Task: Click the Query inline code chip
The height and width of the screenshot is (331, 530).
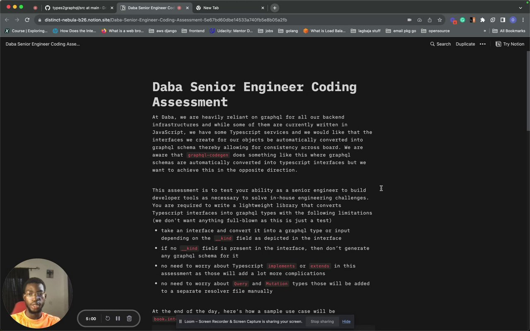Action: [241, 284]
